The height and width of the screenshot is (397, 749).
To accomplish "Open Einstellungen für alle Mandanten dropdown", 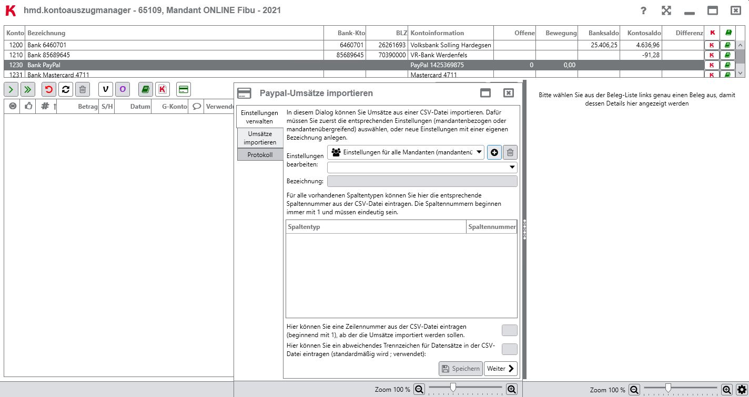I will click(406, 152).
